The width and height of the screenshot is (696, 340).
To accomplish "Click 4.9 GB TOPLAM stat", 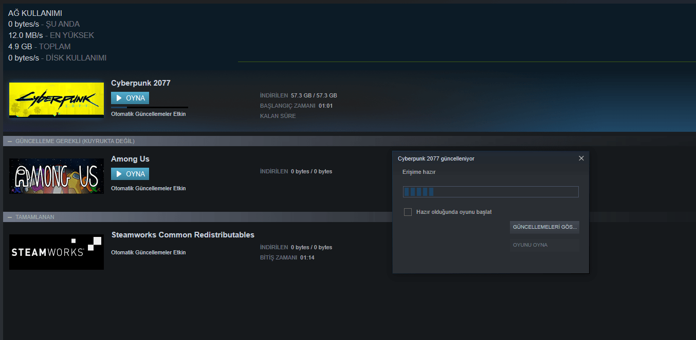I will pos(40,47).
